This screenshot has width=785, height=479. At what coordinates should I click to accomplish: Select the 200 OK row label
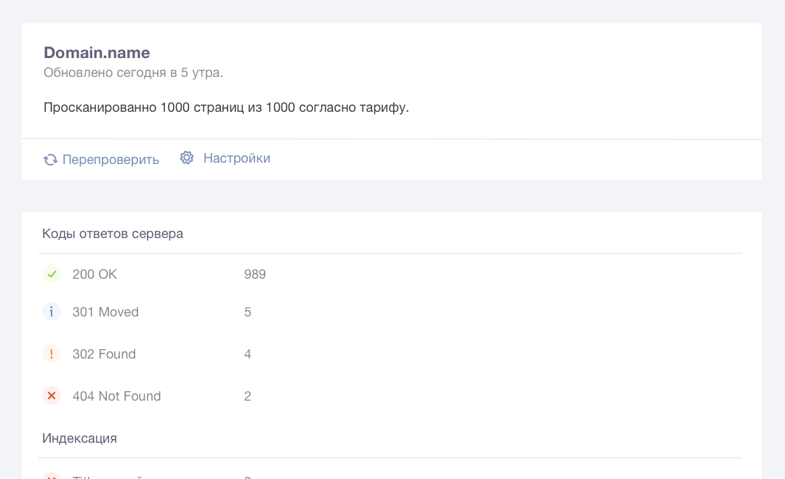point(94,274)
